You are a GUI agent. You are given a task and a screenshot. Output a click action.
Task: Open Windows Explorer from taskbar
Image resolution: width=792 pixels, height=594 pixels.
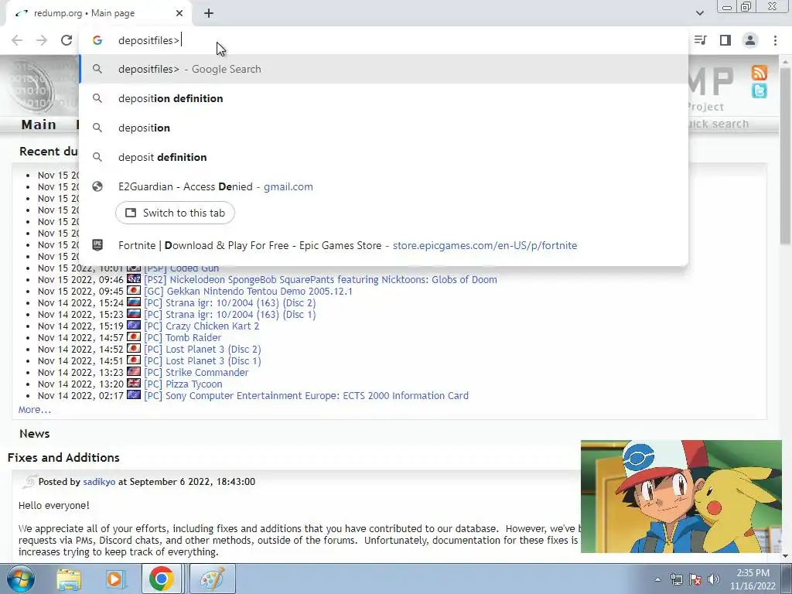(x=69, y=579)
